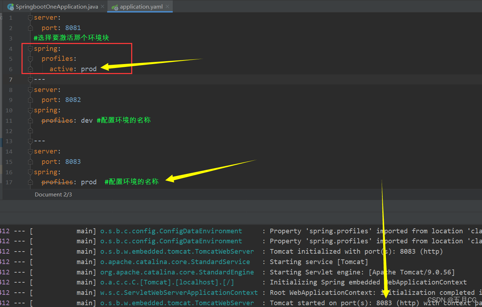Place cursor on port value 8081
This screenshot has height=307, width=482.
[73, 28]
